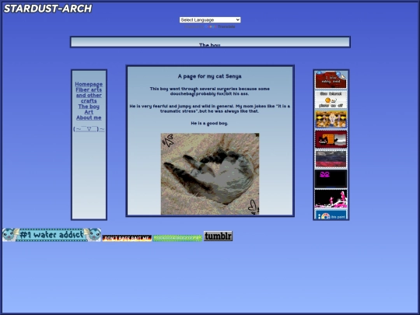This screenshot has height=315, width=420.
Task: Click the pink figures on black stamp
Action: point(331,199)
